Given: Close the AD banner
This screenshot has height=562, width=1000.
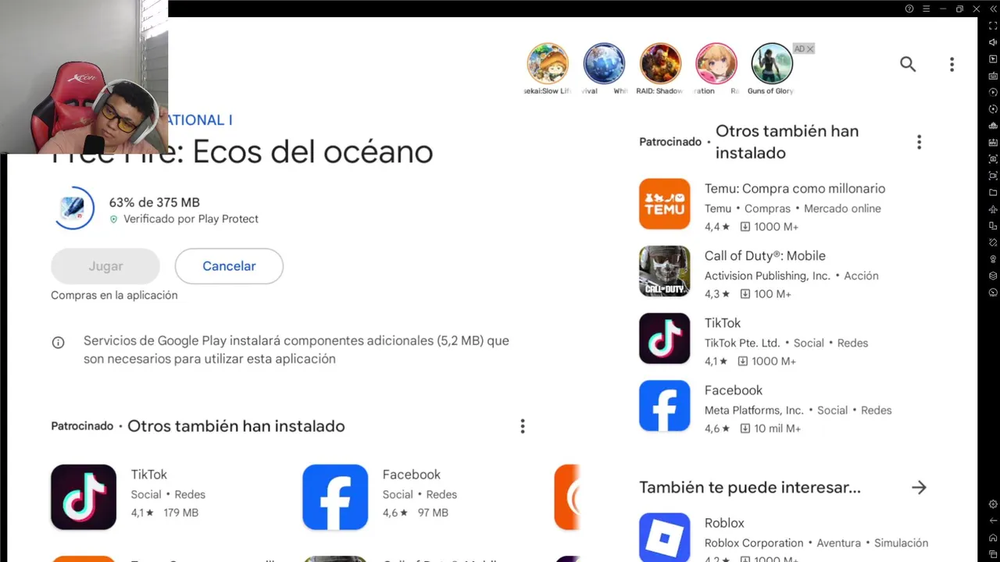Looking at the screenshot, I should click(x=810, y=49).
